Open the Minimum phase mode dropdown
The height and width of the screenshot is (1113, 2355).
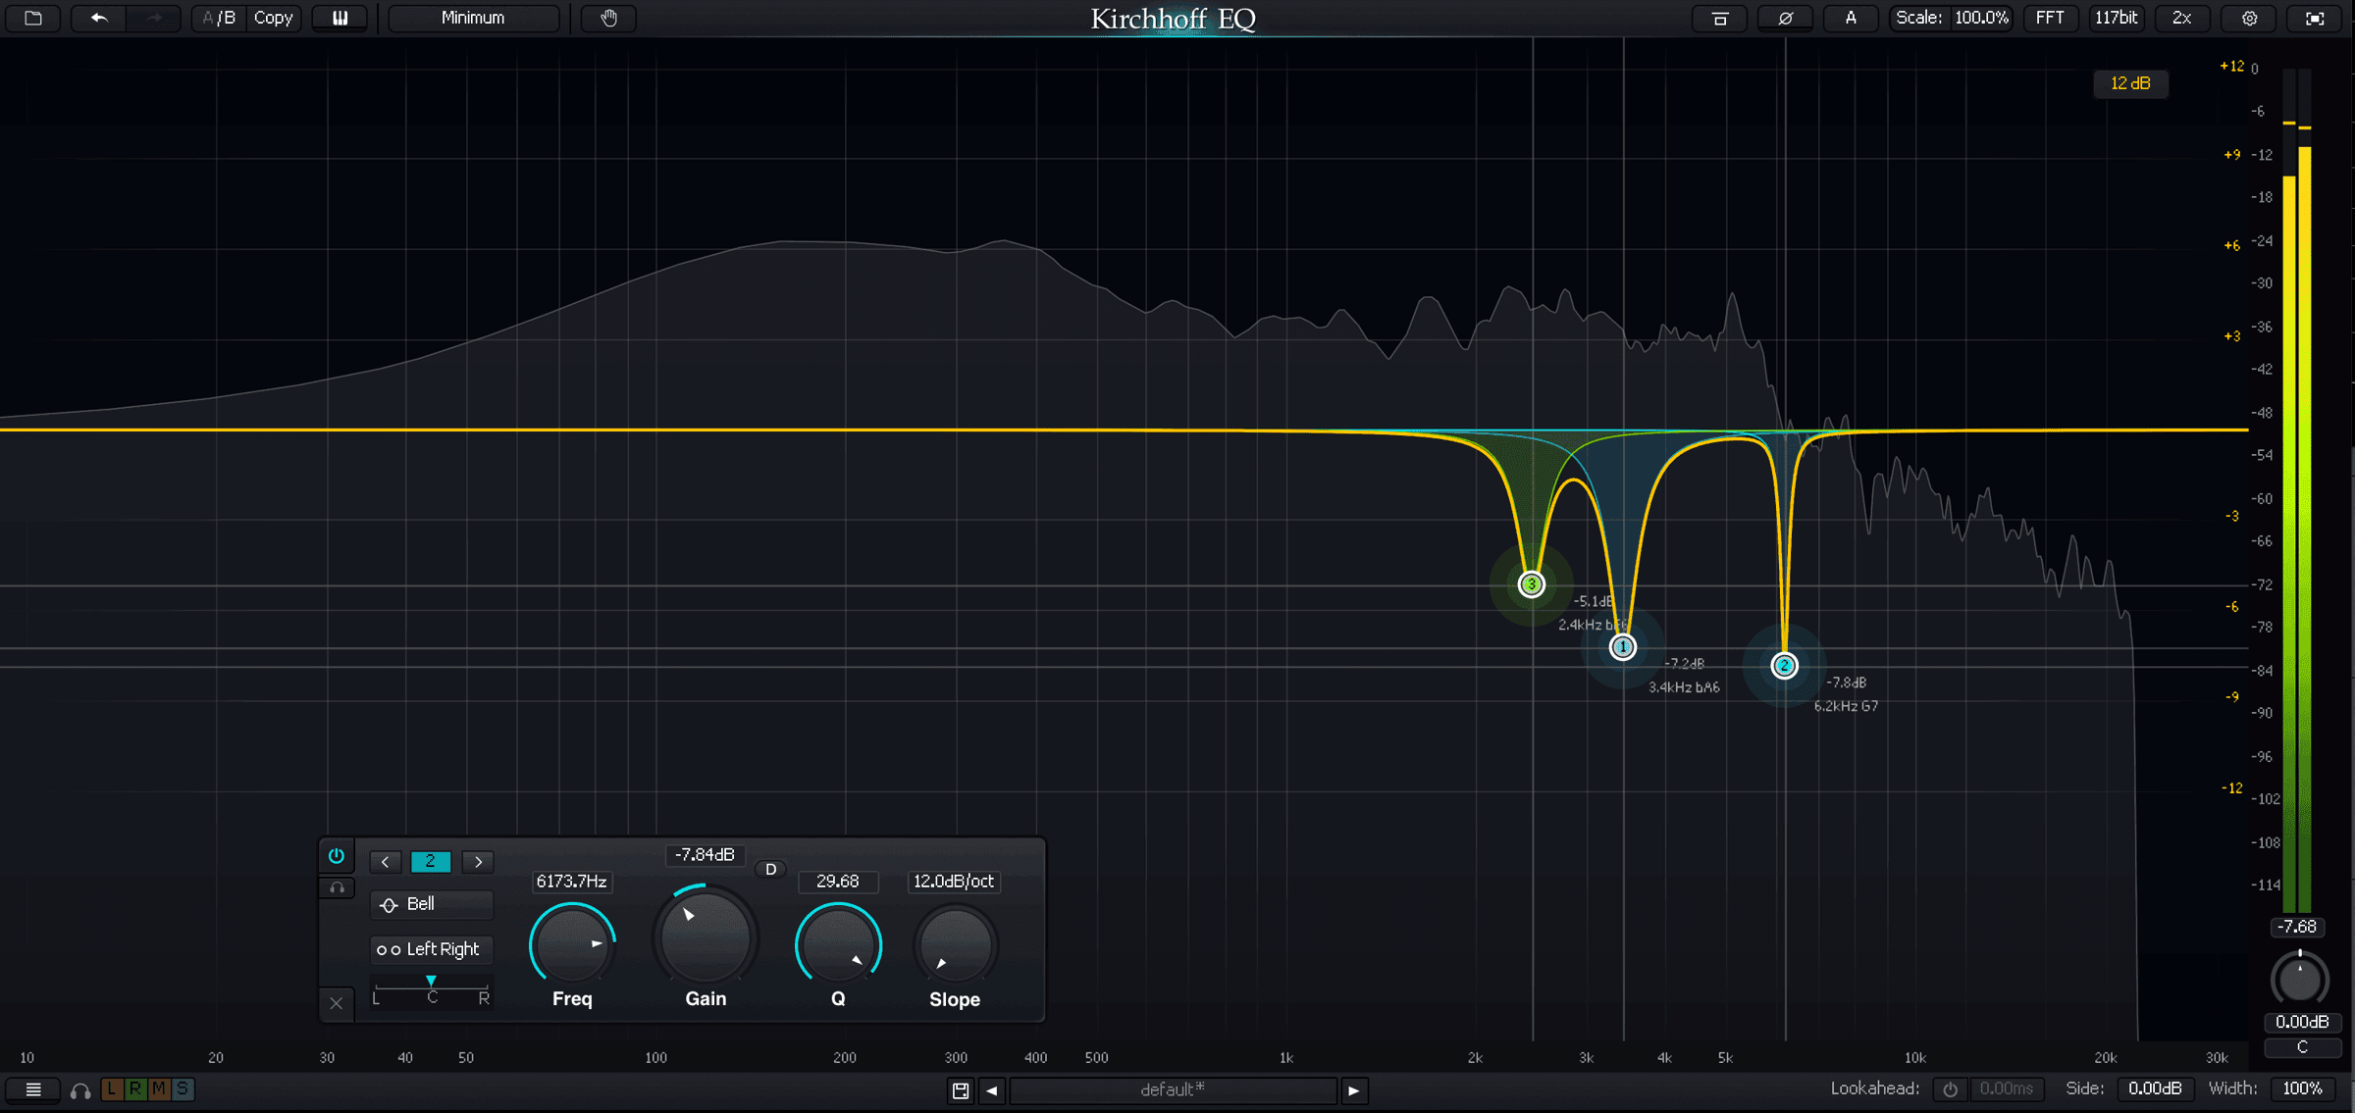(x=473, y=18)
